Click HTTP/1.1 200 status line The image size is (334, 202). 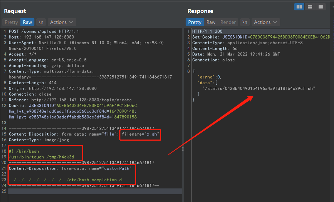point(207,31)
